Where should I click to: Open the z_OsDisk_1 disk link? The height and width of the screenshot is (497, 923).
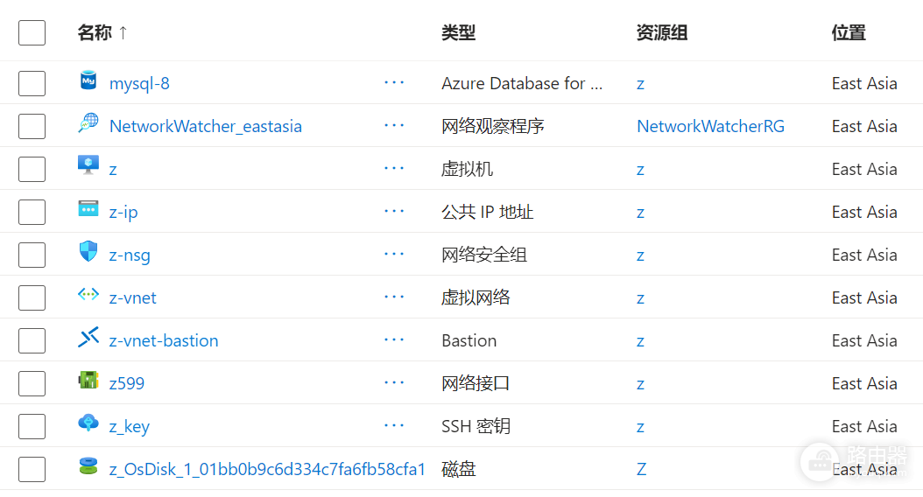coord(267,469)
